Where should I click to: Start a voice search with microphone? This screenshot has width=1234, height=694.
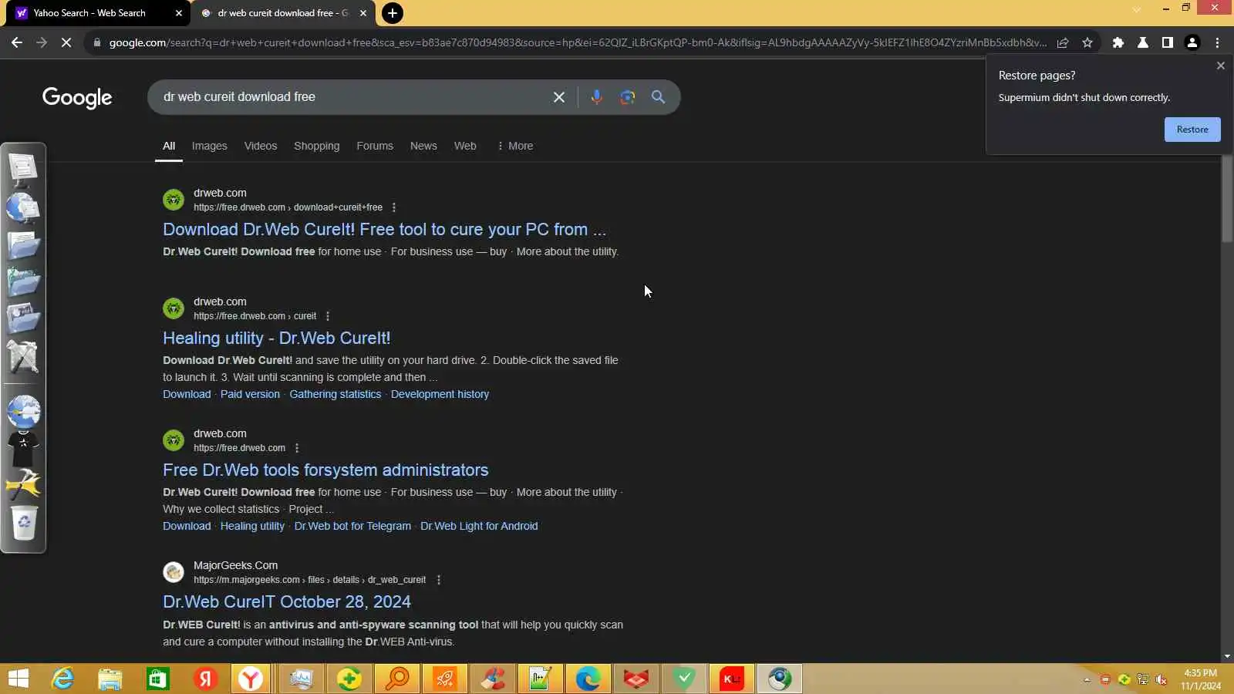pyautogui.click(x=596, y=97)
